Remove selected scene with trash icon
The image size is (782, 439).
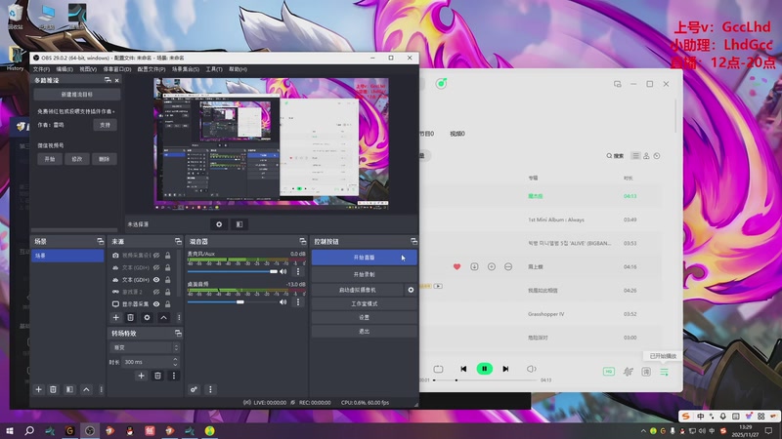[x=53, y=389]
